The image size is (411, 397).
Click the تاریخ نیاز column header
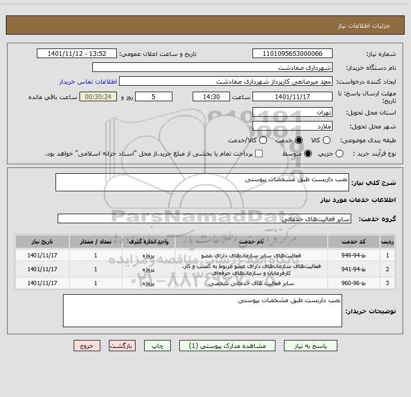pos(42,241)
